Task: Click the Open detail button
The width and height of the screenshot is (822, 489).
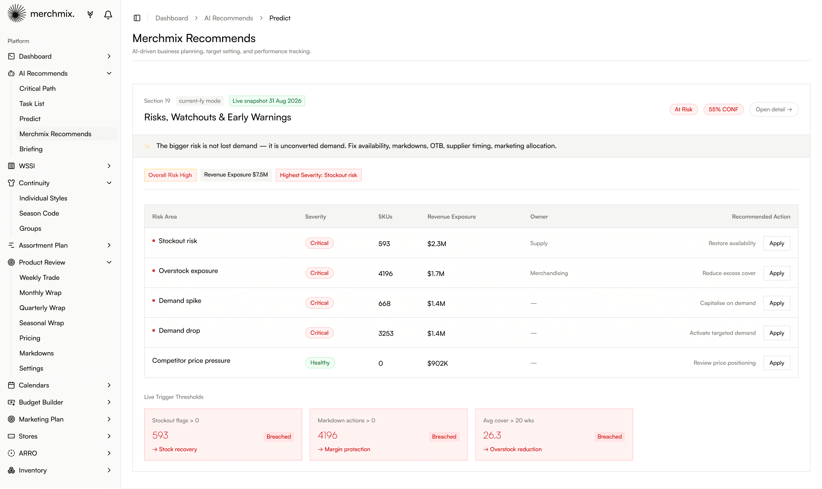Action: tap(774, 110)
